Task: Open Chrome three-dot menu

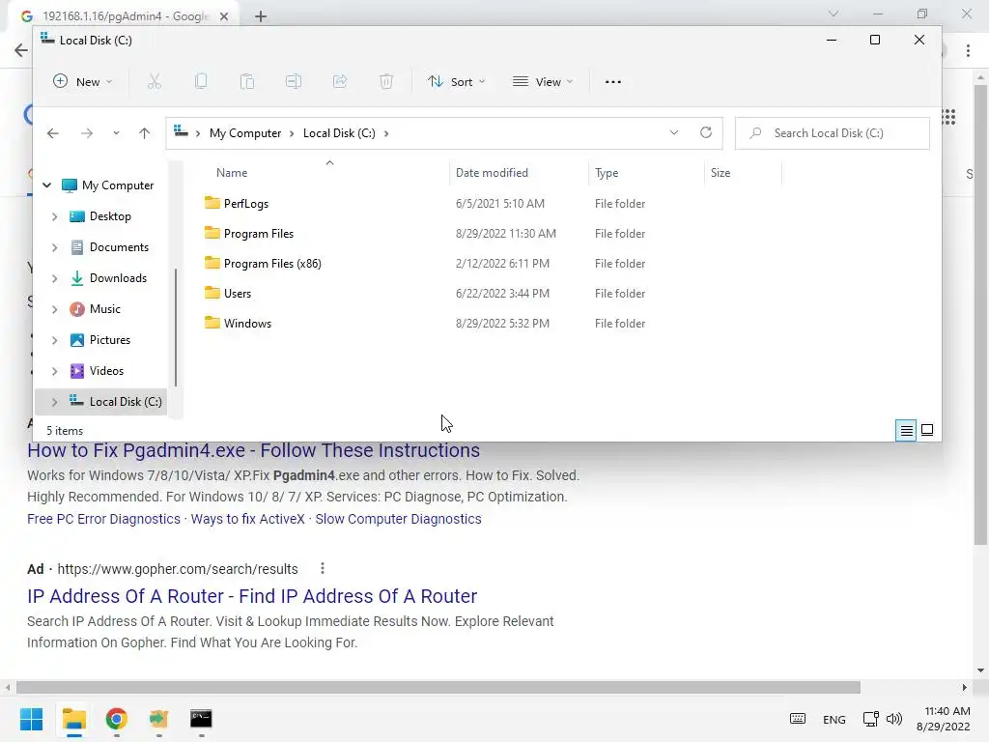Action: click(968, 50)
